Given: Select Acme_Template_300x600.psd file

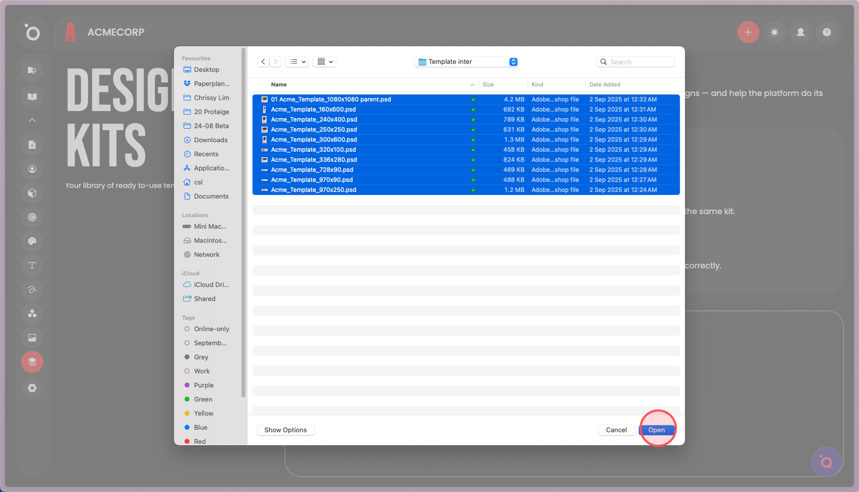Looking at the screenshot, I should point(314,139).
